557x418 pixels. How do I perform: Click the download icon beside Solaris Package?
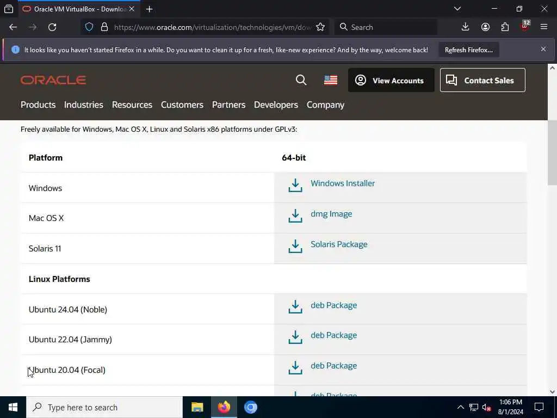tap(295, 247)
